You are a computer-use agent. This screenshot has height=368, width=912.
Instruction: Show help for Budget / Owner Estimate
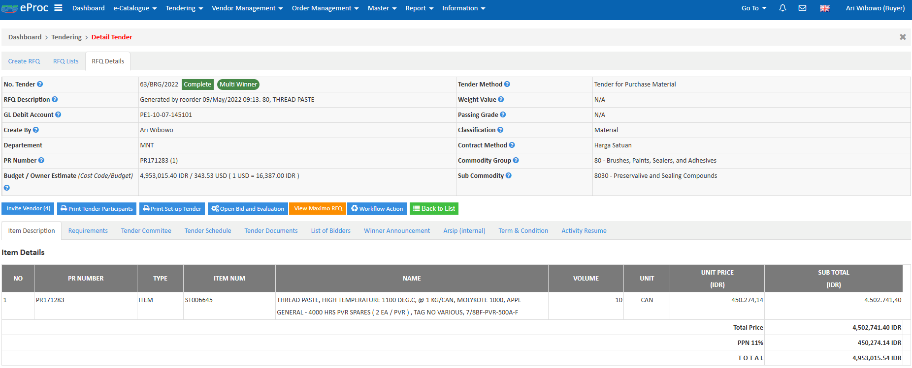7,188
